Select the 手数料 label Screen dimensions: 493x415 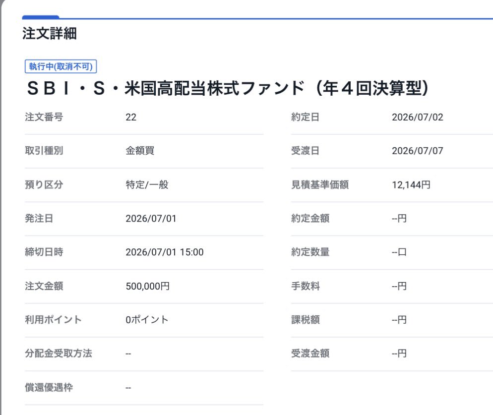[x=306, y=286]
